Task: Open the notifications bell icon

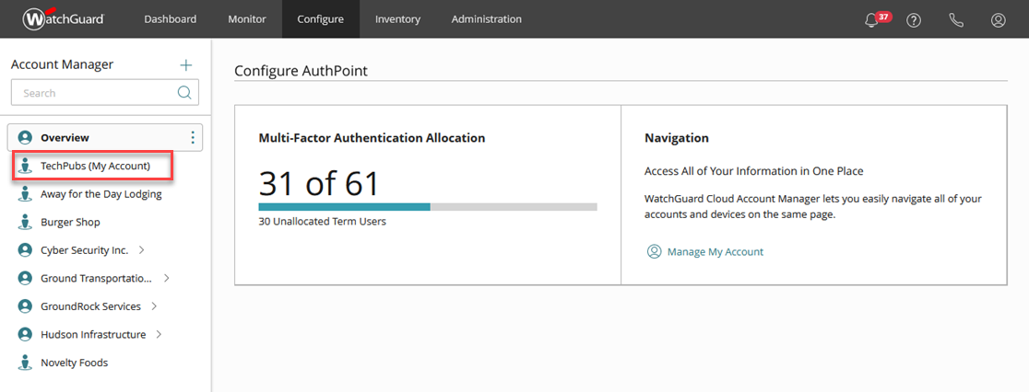Action: [871, 20]
